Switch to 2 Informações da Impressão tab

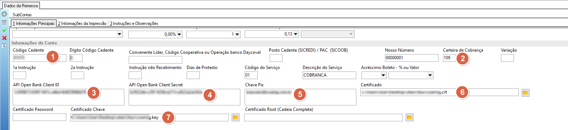pos(82,23)
